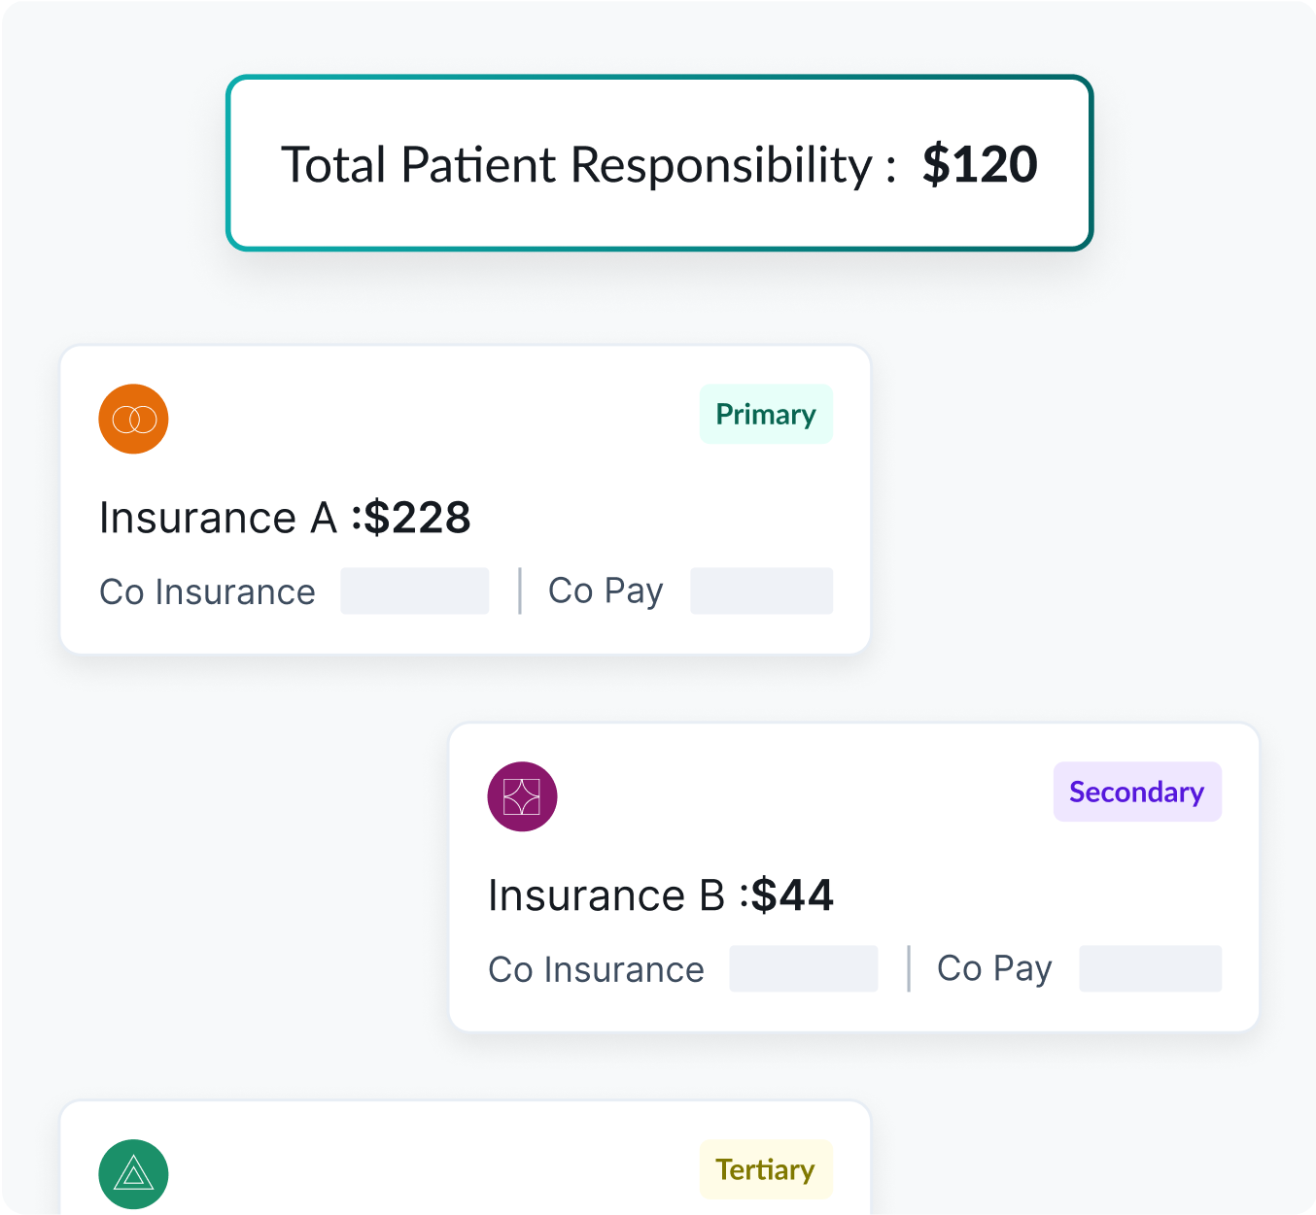
Task: Select the Secondary badge on Insurance B
Action: (1137, 792)
